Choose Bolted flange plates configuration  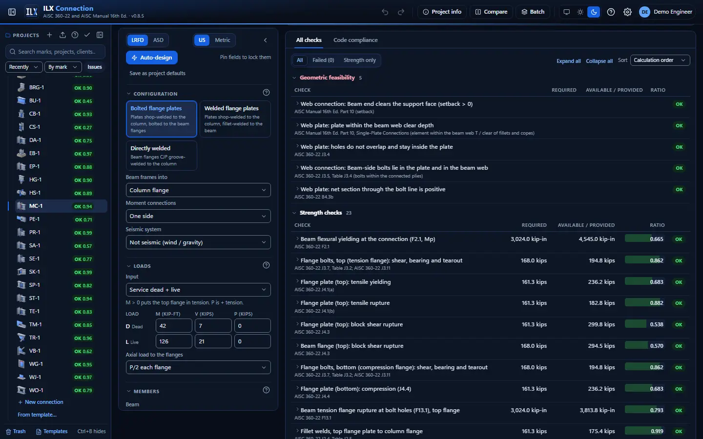162,119
